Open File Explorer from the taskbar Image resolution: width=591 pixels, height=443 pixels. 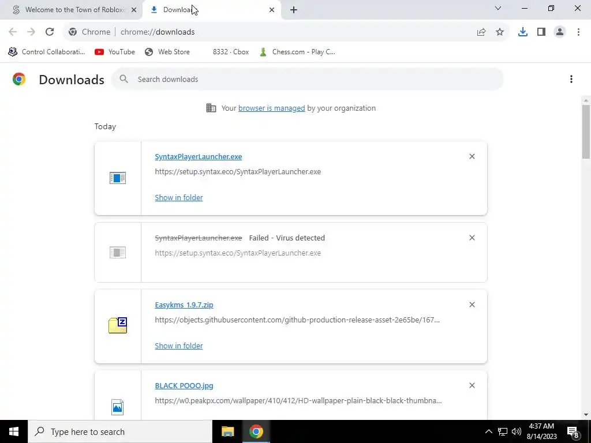pyautogui.click(x=227, y=431)
